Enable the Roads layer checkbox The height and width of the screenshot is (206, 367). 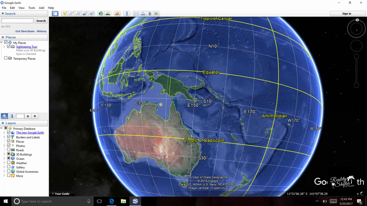(x=9, y=150)
